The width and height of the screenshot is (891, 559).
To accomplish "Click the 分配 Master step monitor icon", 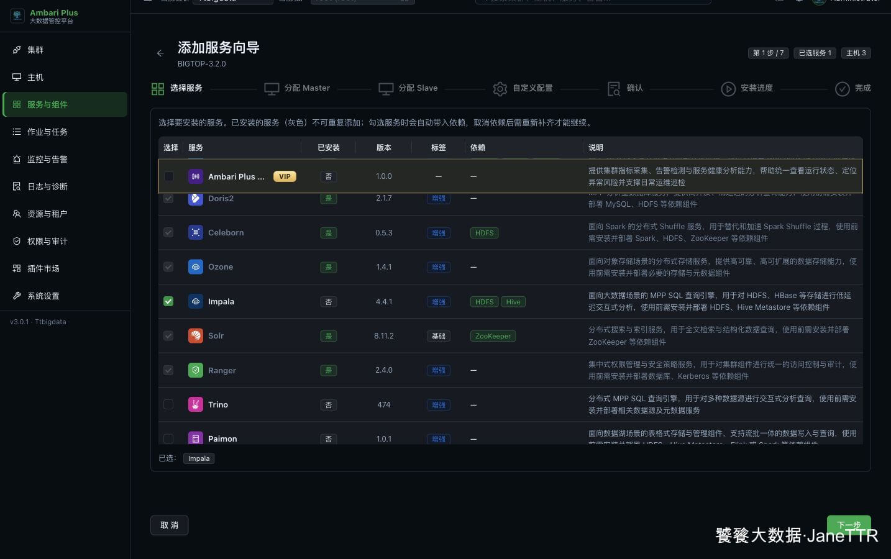I will [272, 89].
